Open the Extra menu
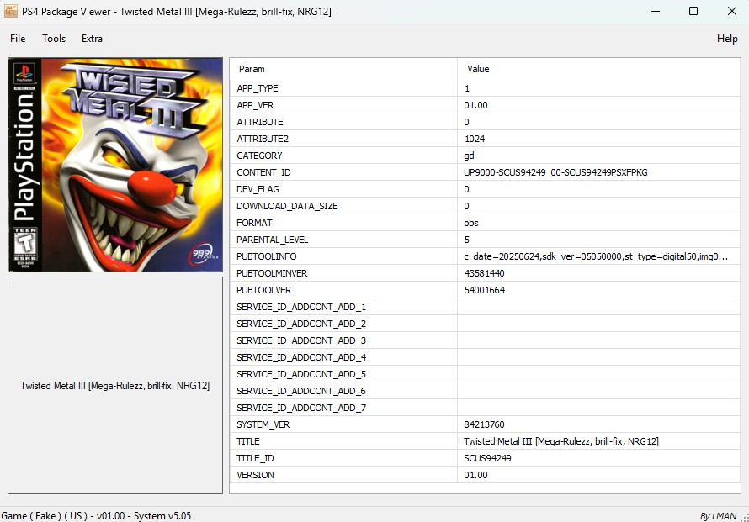 pos(92,39)
